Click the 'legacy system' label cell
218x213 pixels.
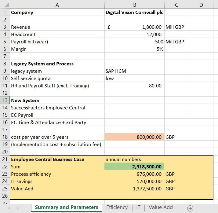(57, 71)
